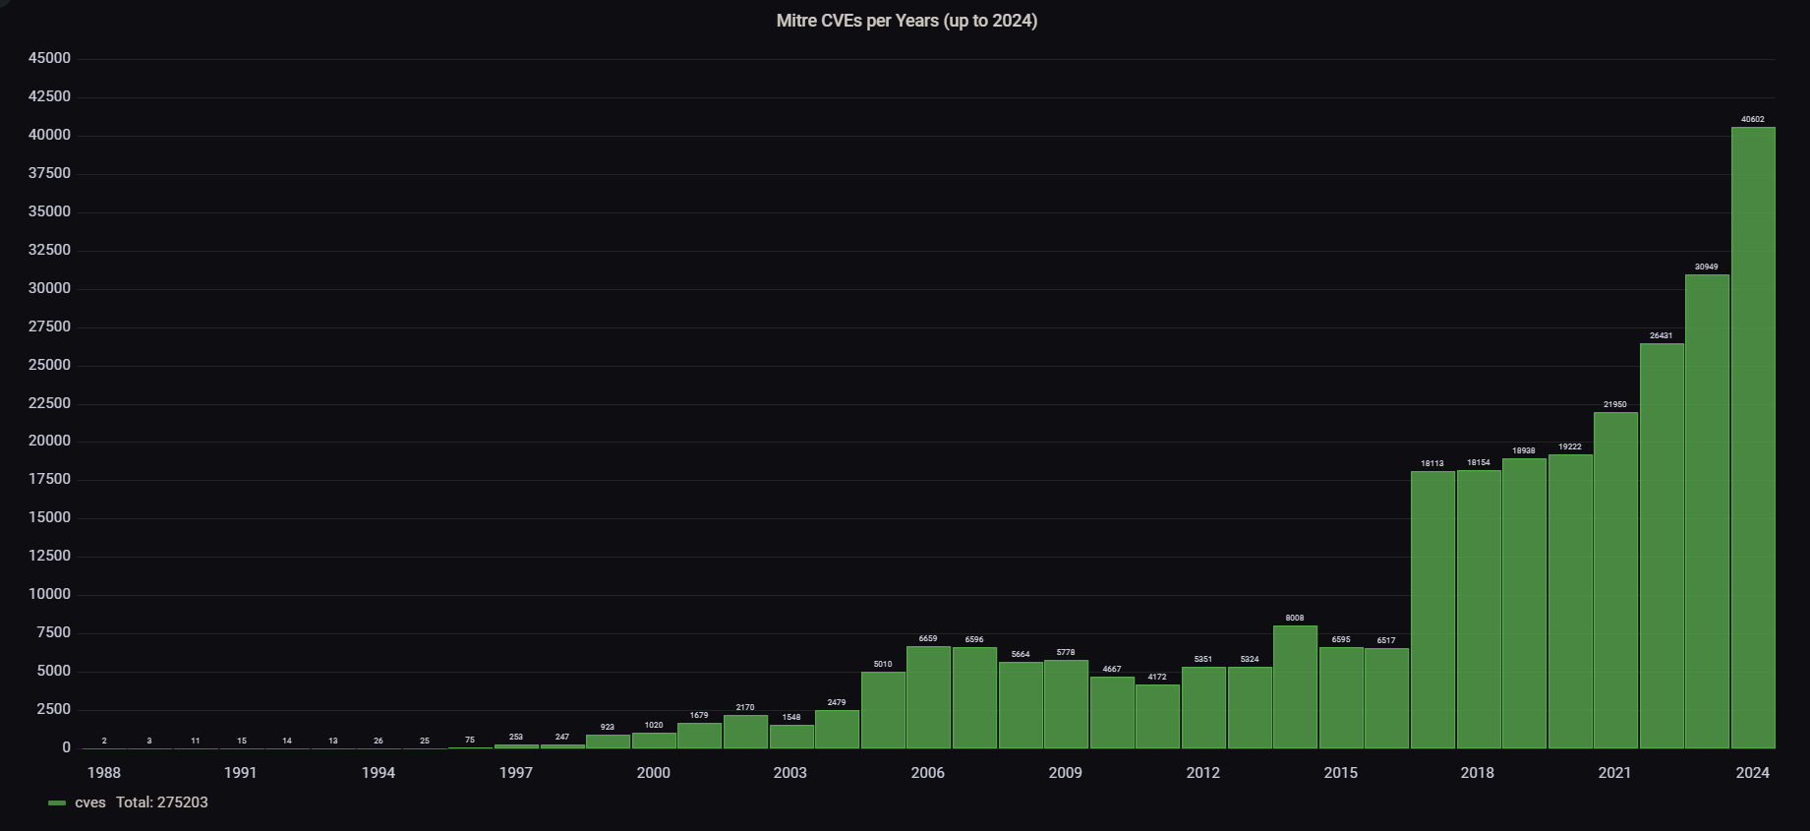1810x831 pixels.
Task: Click the 2012 bar showing 5351
Action: 1203,707
